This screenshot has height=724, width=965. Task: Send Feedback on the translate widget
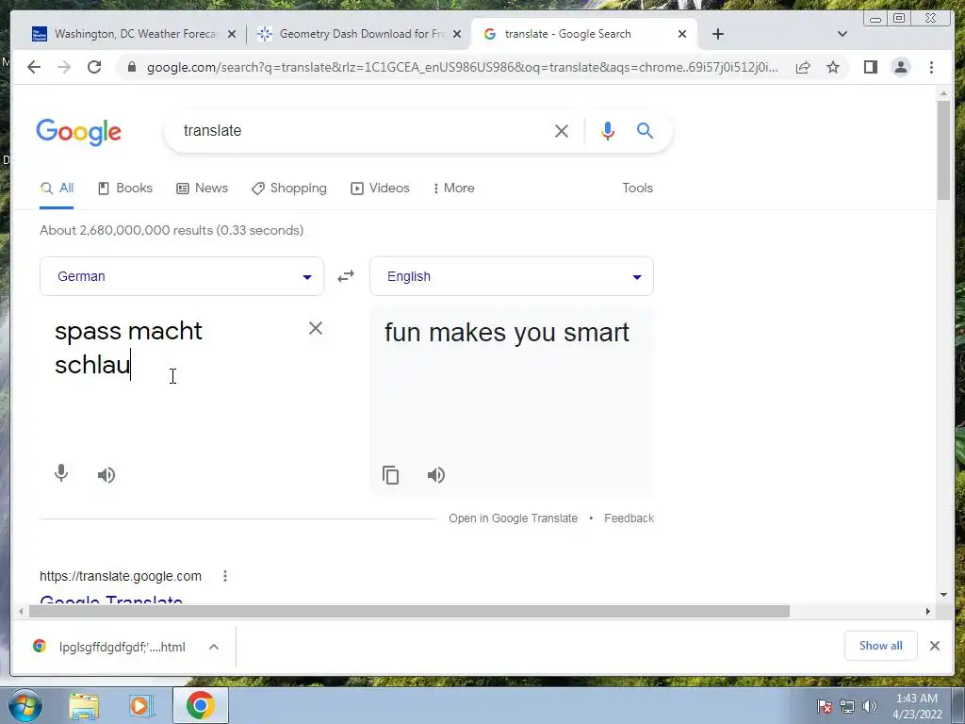pos(629,518)
